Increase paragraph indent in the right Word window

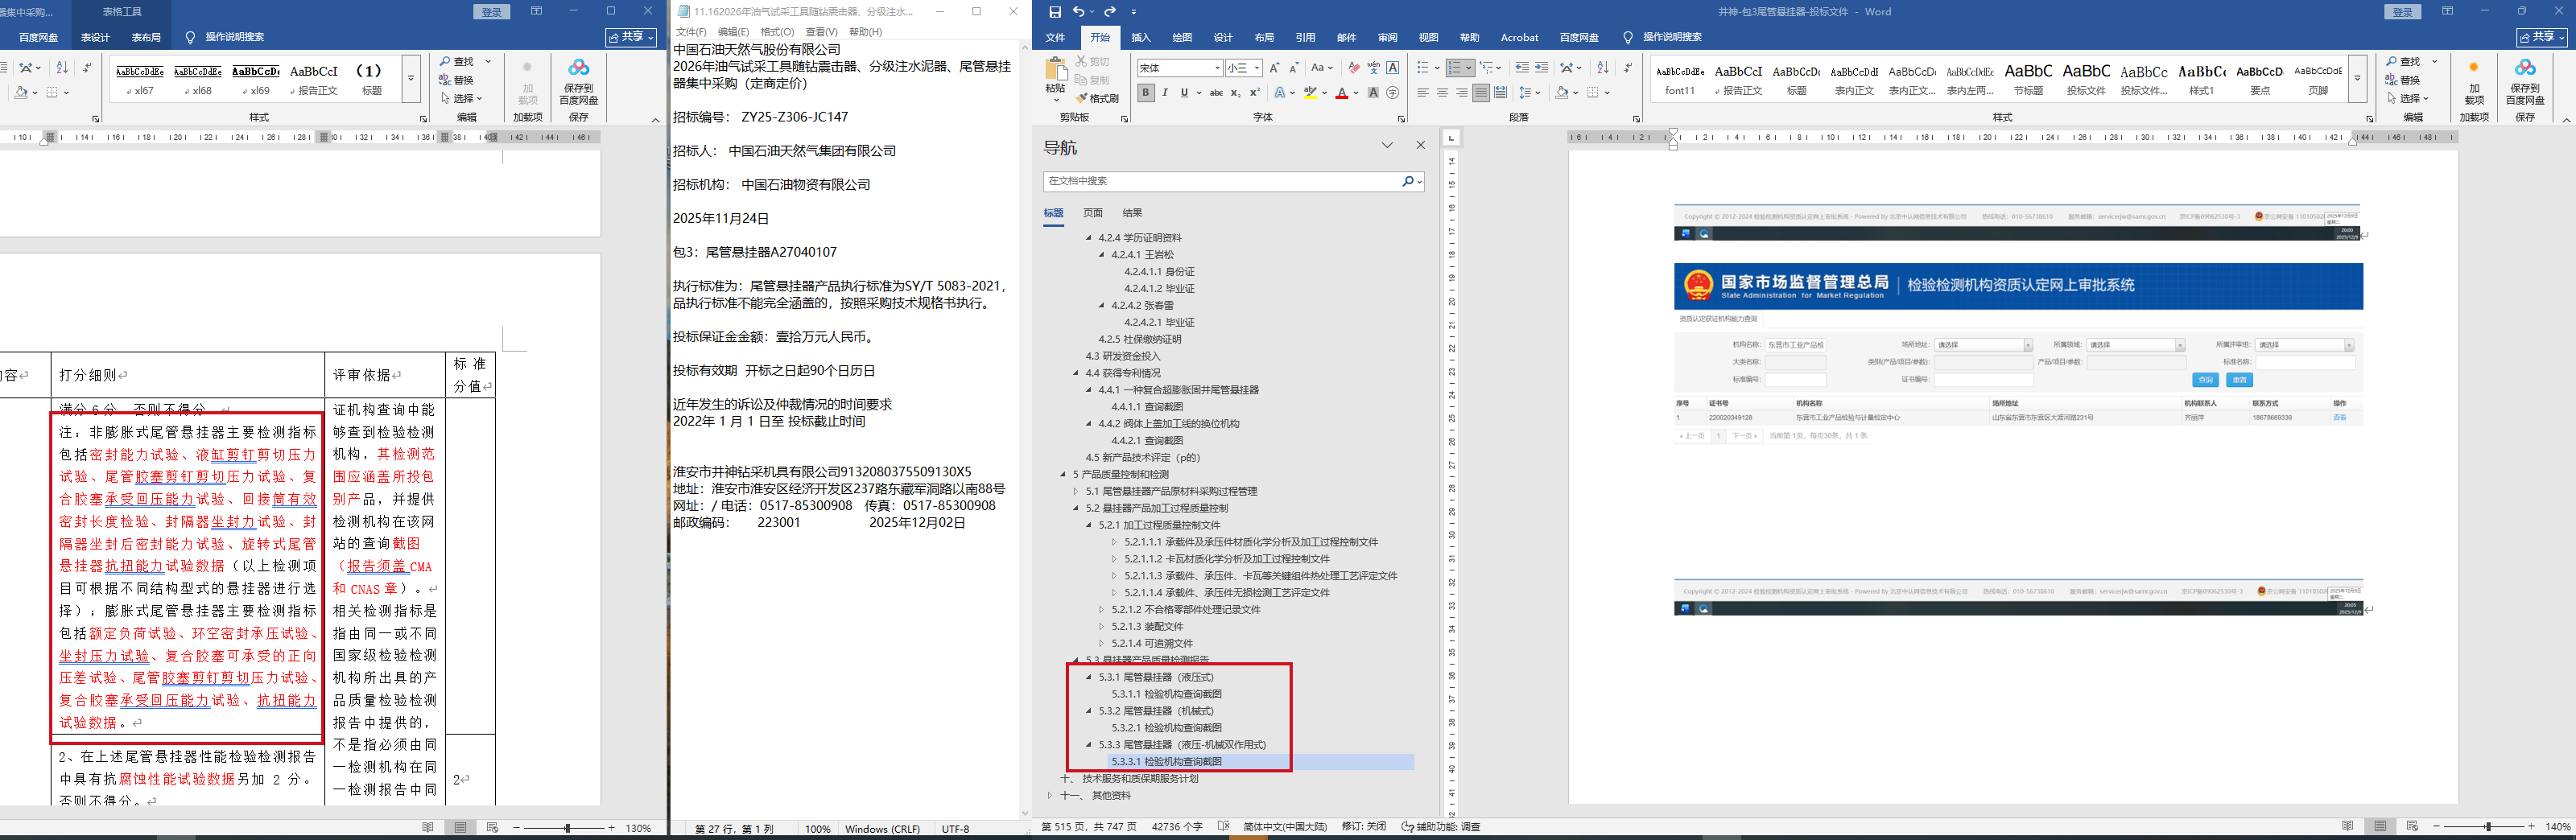click(1541, 68)
